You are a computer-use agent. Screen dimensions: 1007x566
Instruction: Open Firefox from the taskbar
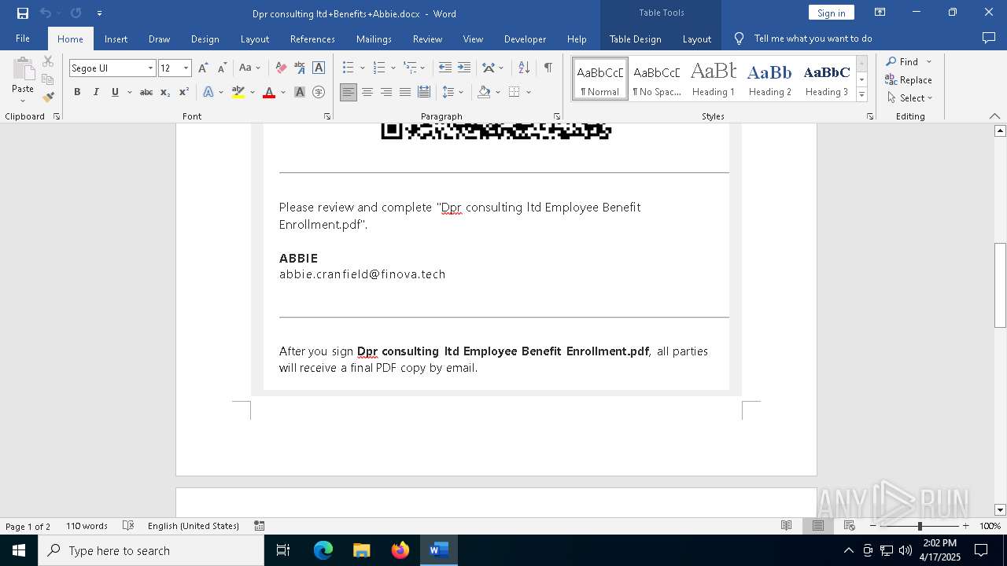pyautogui.click(x=400, y=550)
